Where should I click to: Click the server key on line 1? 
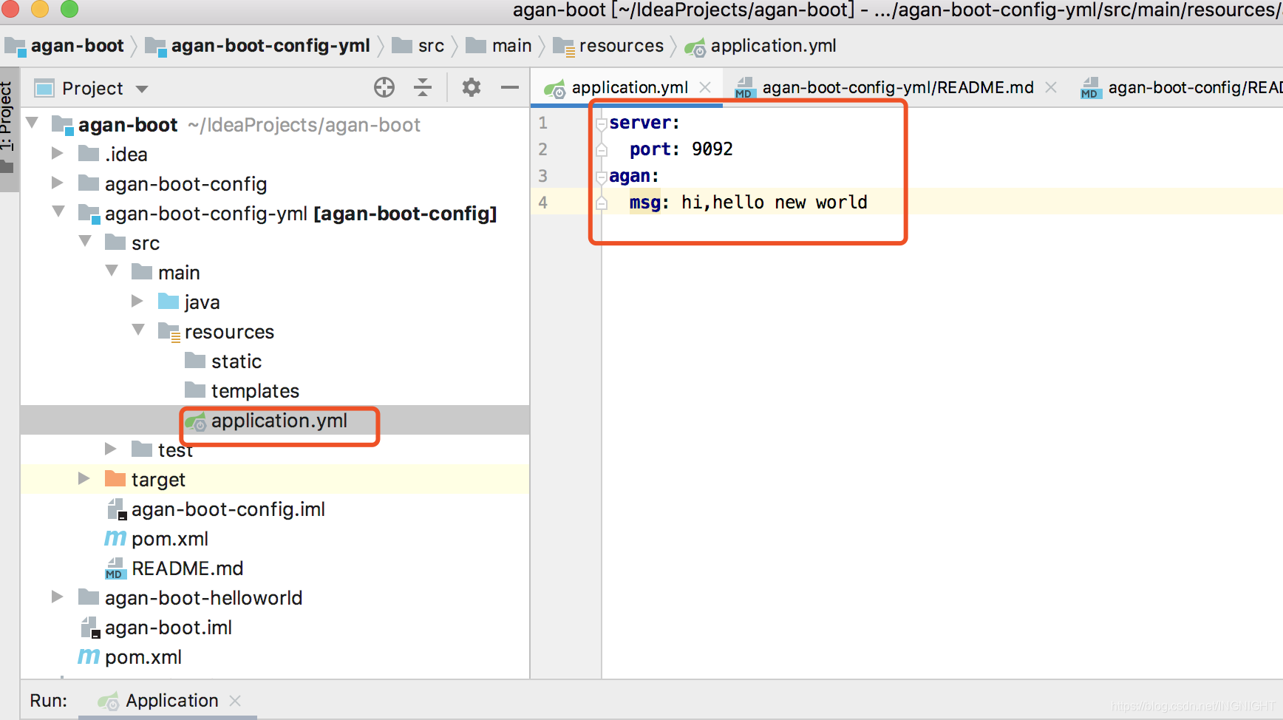pos(640,123)
